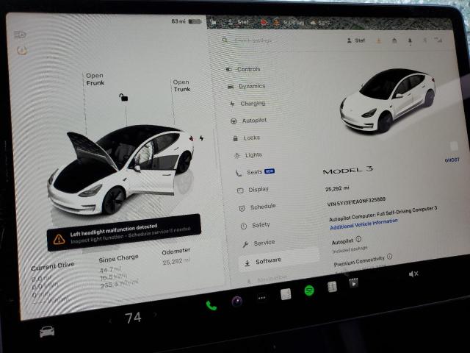Edit the GHOST vehicle name
This screenshot has height=353, width=470.
pos(452,160)
